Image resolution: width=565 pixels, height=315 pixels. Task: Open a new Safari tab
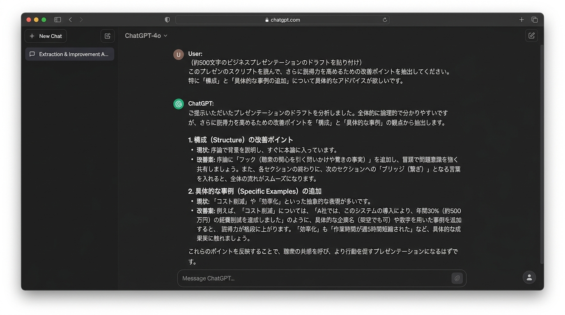pos(521,20)
